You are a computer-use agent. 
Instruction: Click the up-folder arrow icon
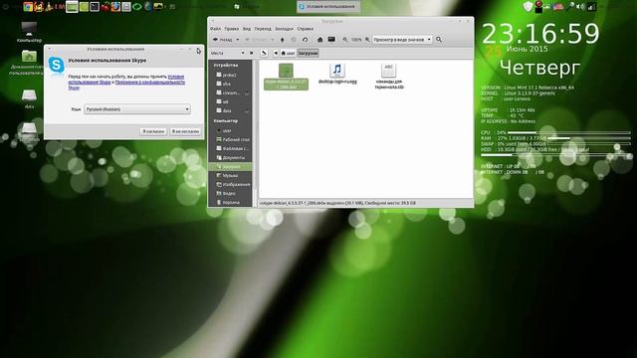coord(283,40)
